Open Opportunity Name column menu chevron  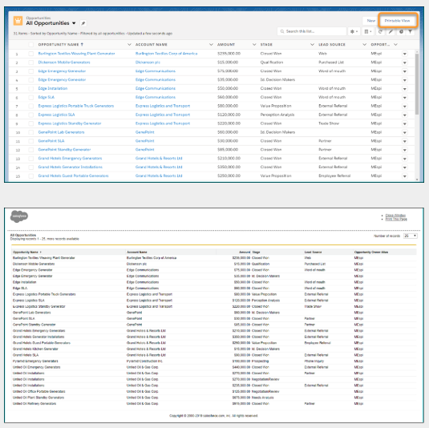pos(129,44)
